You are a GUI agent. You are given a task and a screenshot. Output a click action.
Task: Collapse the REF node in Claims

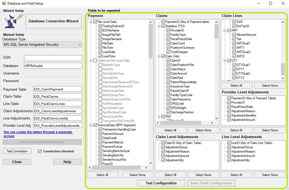coord(159,117)
